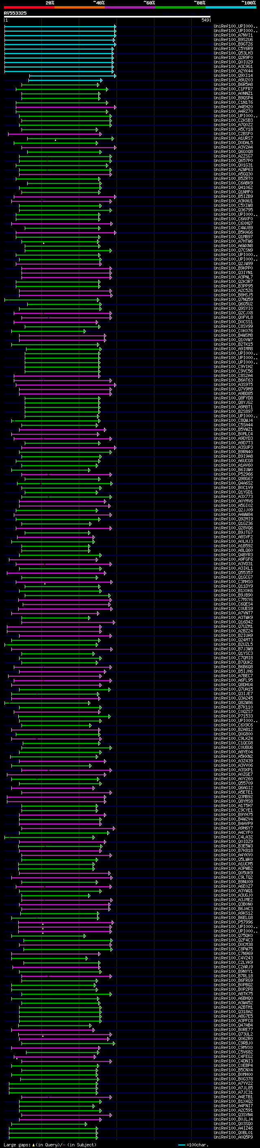Select hit label UniRef100_C2BSF0
The width and height of the screenshot is (260, 1148).
pos(233,134)
